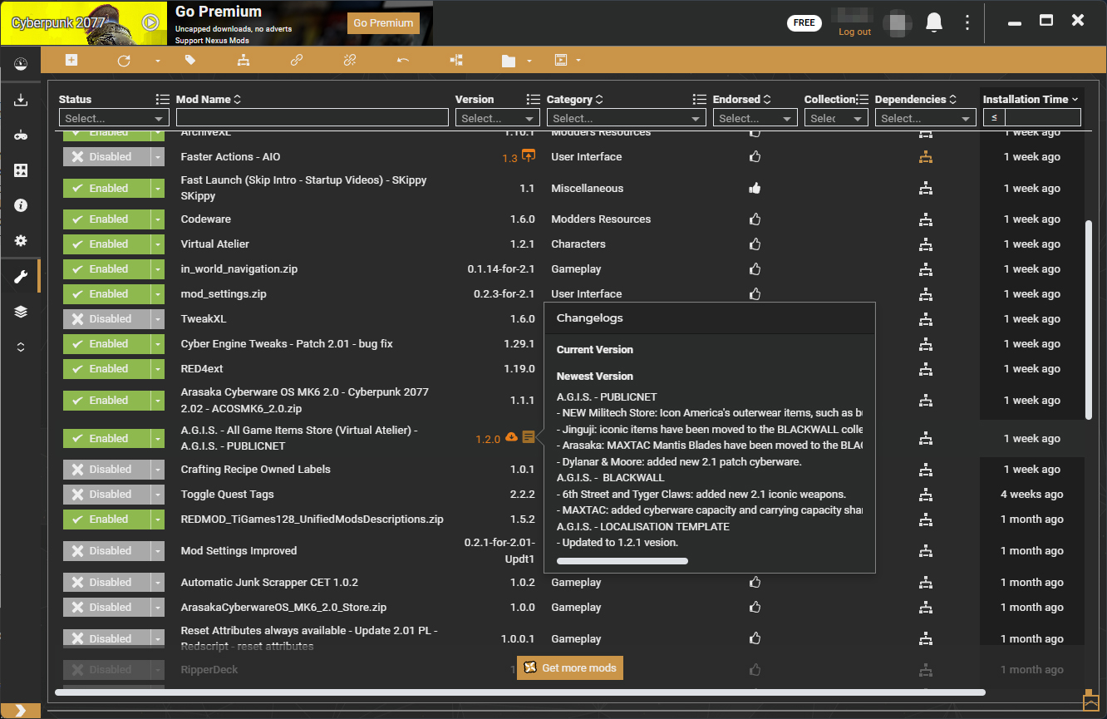Open the Downloads page in sidebar

tap(21, 101)
